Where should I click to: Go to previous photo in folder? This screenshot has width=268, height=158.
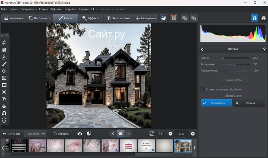113,134
